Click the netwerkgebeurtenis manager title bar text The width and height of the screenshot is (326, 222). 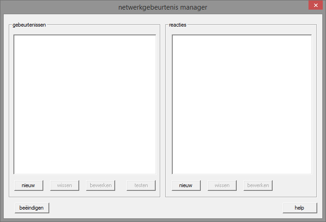pyautogui.click(x=163, y=7)
